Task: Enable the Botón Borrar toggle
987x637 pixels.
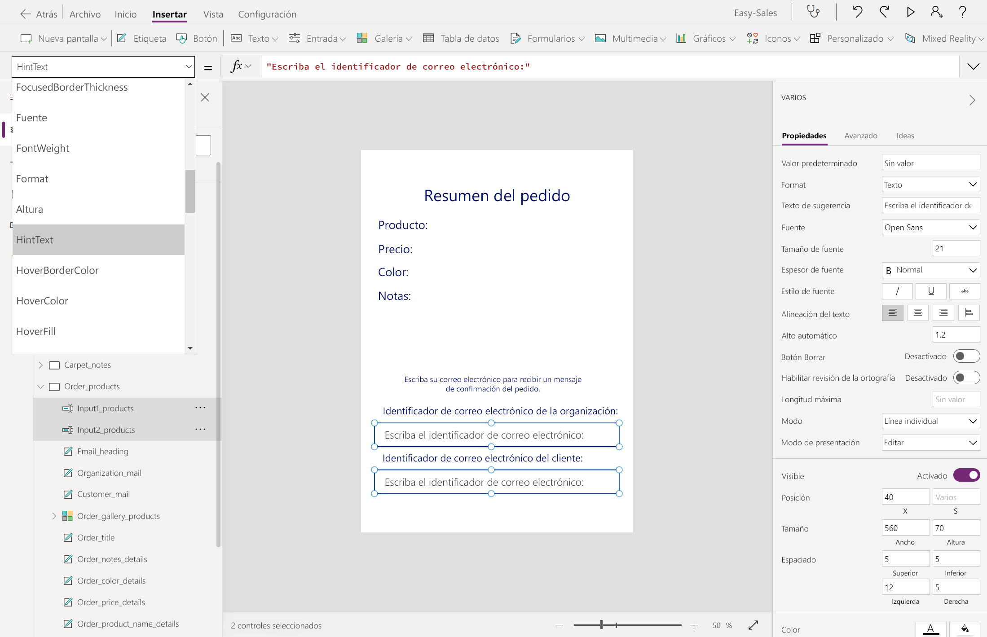Action: click(966, 356)
